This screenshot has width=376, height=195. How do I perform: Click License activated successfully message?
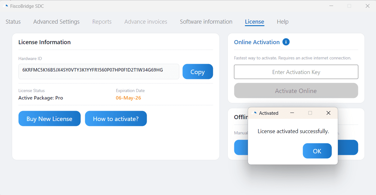(293, 131)
